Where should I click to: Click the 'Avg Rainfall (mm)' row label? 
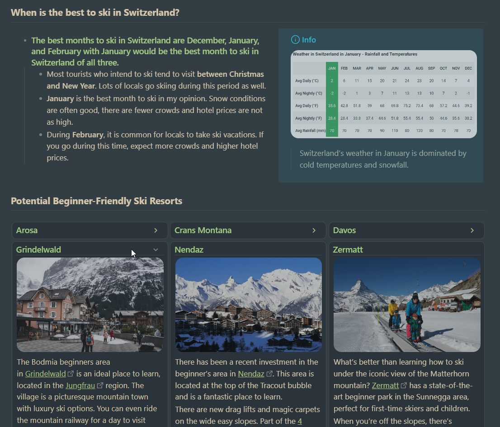click(x=310, y=131)
